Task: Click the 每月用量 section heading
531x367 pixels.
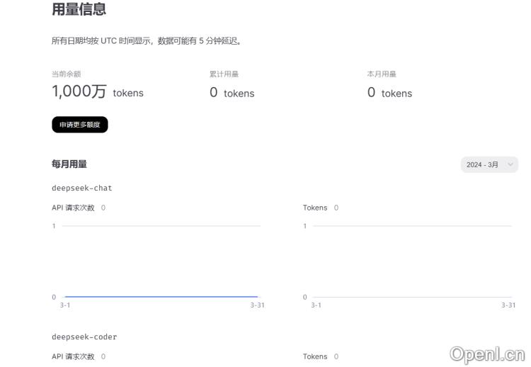Action: pyautogui.click(x=69, y=164)
